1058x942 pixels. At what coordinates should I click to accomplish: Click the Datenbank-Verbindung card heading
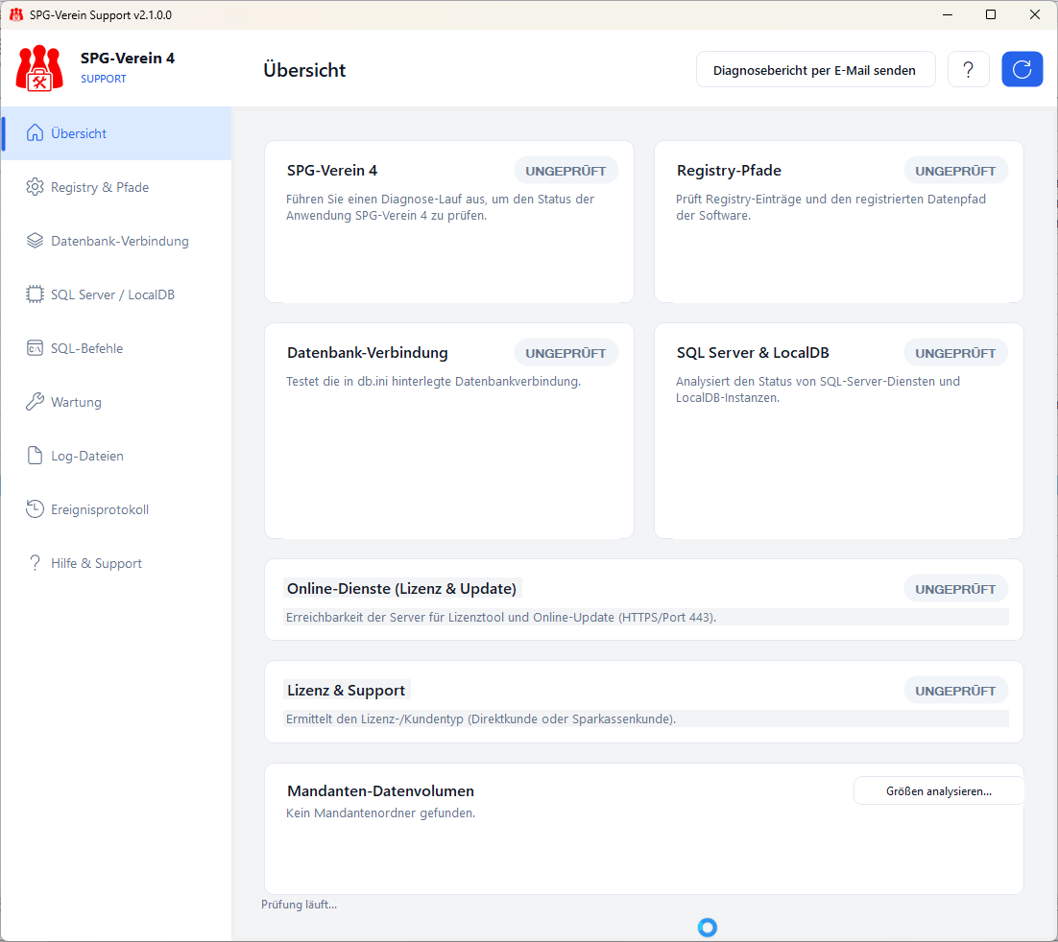click(x=367, y=353)
